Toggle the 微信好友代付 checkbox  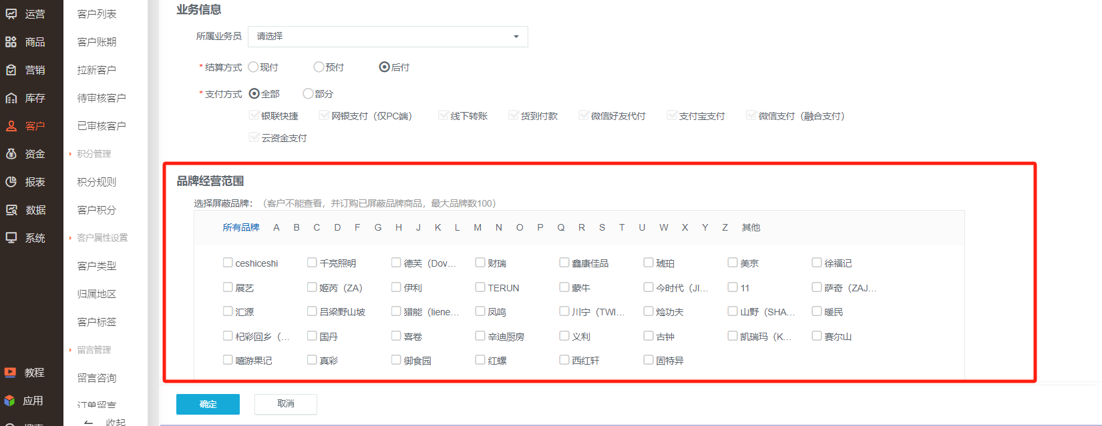(x=583, y=115)
